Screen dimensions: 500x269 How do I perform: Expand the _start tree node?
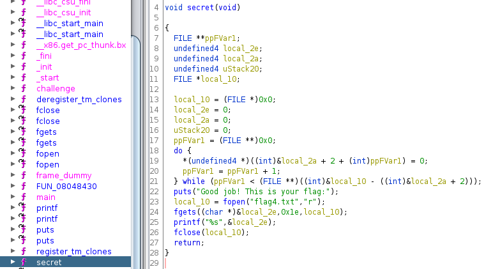click(x=13, y=77)
